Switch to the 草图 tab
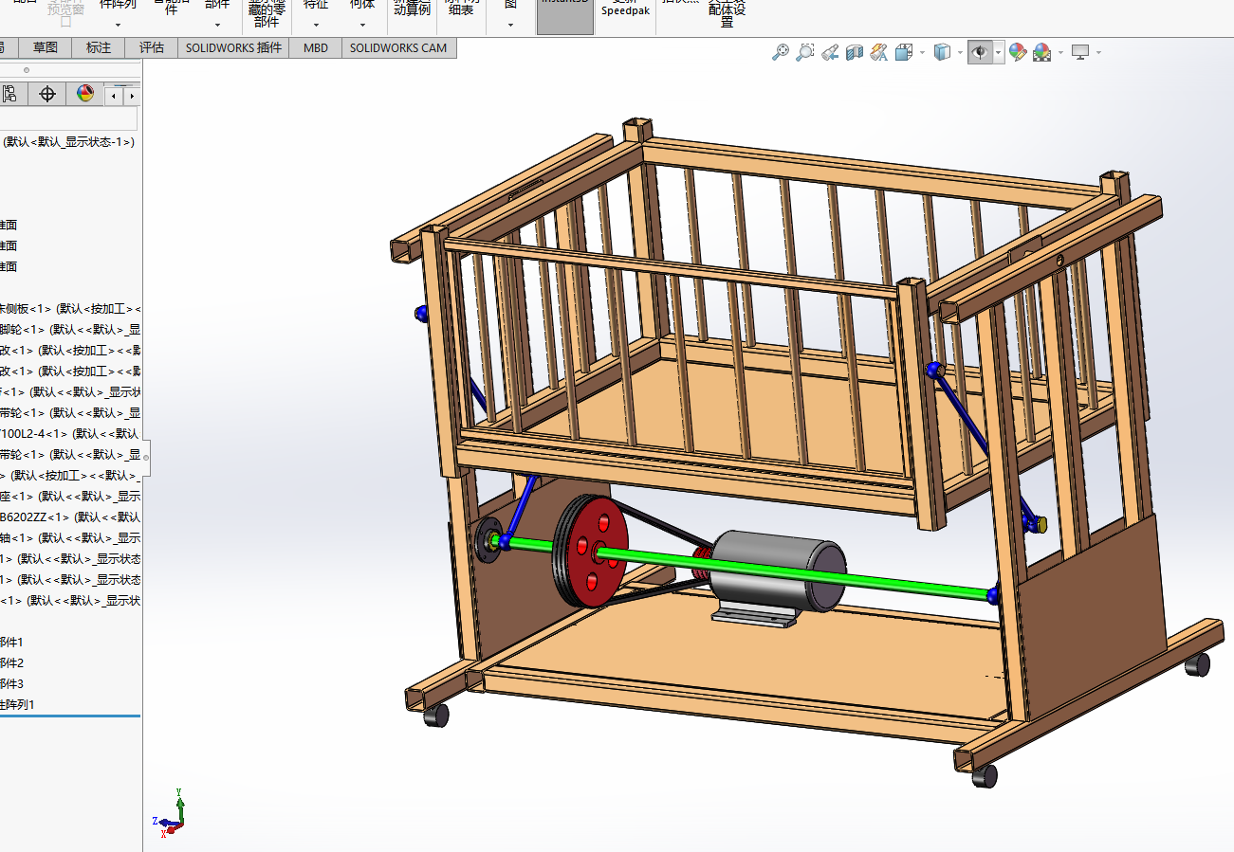 46,47
